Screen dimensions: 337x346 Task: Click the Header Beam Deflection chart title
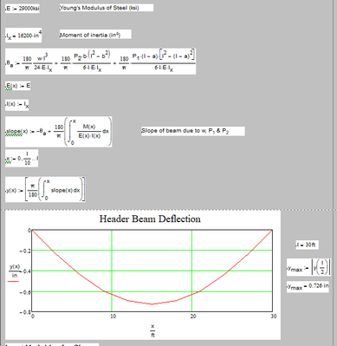[x=150, y=219]
